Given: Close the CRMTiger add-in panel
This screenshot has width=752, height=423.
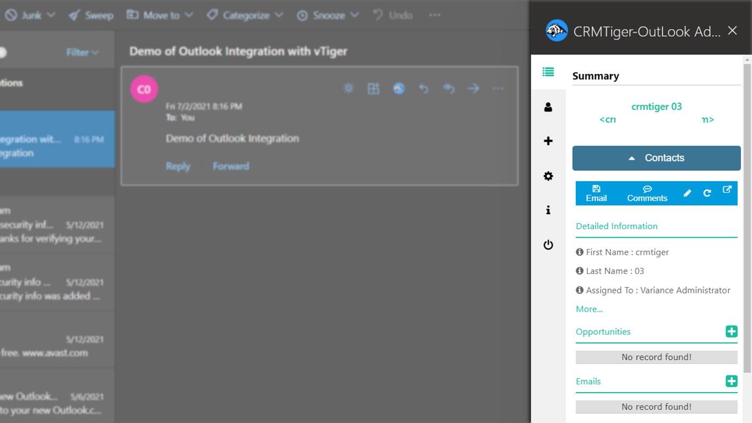Looking at the screenshot, I should point(732,31).
